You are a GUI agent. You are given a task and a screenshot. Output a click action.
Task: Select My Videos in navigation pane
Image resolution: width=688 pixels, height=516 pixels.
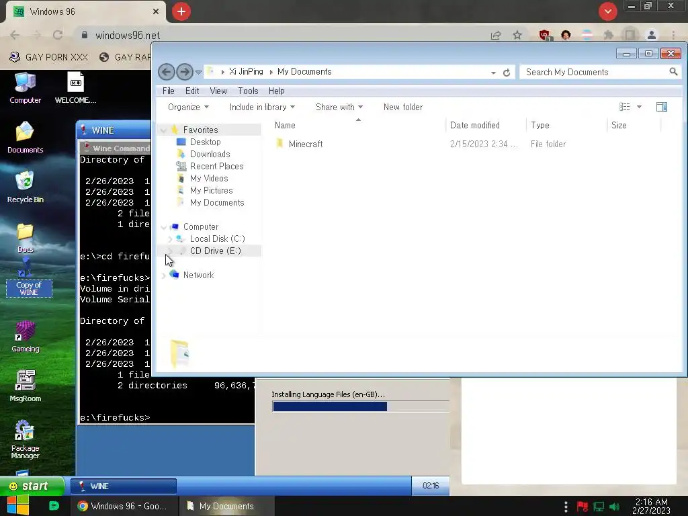click(208, 179)
